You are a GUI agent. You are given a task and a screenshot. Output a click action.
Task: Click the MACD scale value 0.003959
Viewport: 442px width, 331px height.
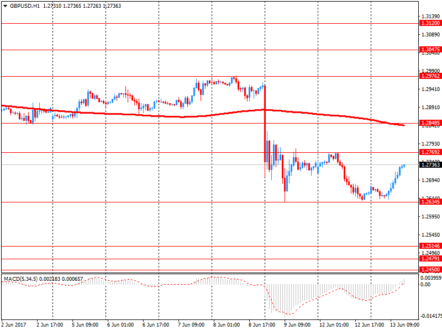431,278
